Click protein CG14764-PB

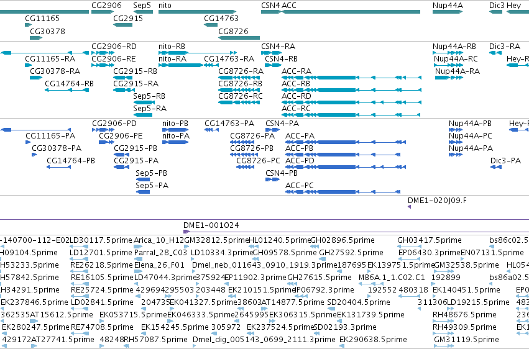coord(71,161)
